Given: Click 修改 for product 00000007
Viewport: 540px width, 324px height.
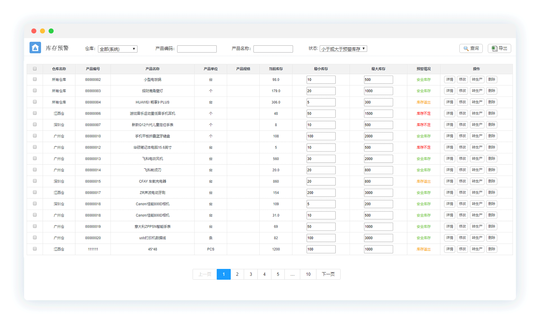Looking at the screenshot, I should click(x=463, y=125).
